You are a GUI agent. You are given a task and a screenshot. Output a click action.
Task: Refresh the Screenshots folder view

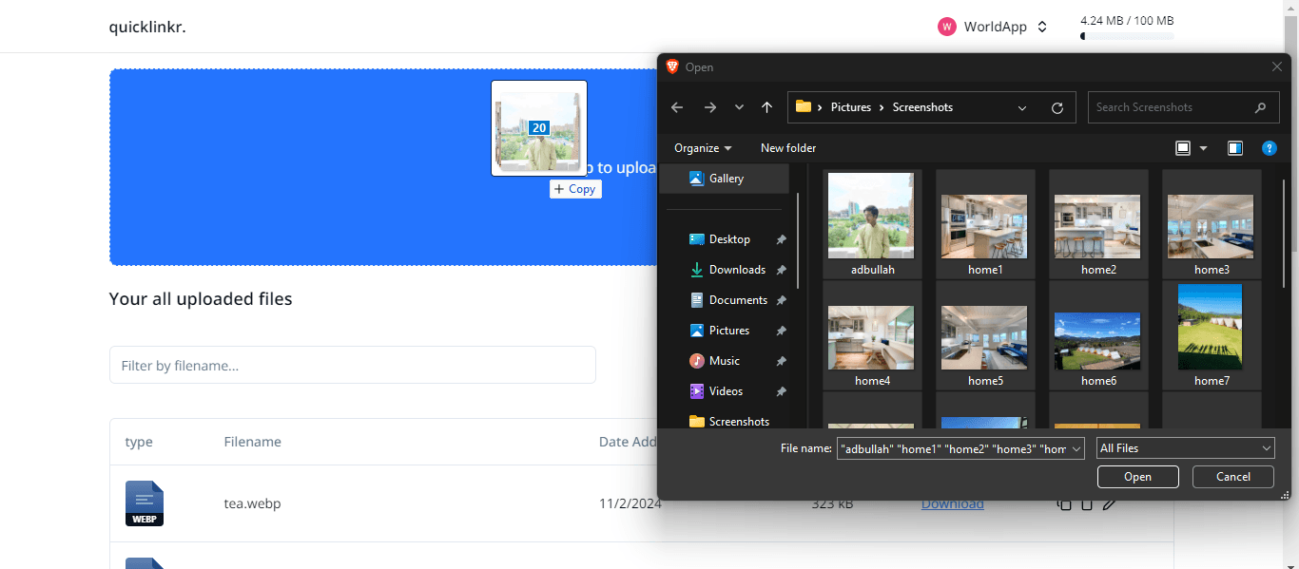pyautogui.click(x=1057, y=107)
